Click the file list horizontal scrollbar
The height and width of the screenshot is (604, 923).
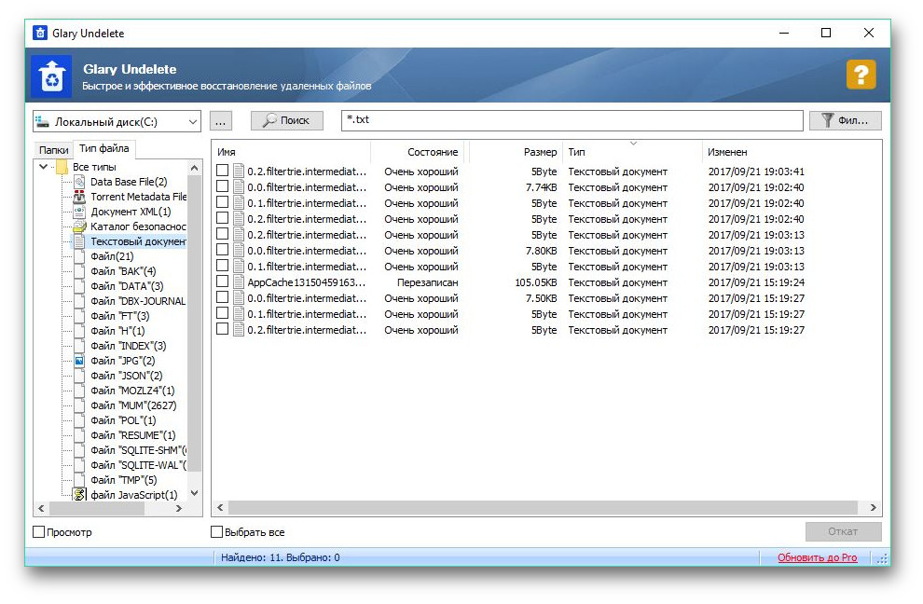541,508
